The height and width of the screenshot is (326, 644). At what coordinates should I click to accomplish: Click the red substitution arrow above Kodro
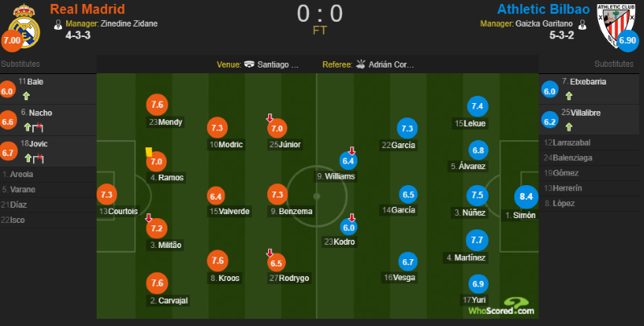[x=351, y=217]
